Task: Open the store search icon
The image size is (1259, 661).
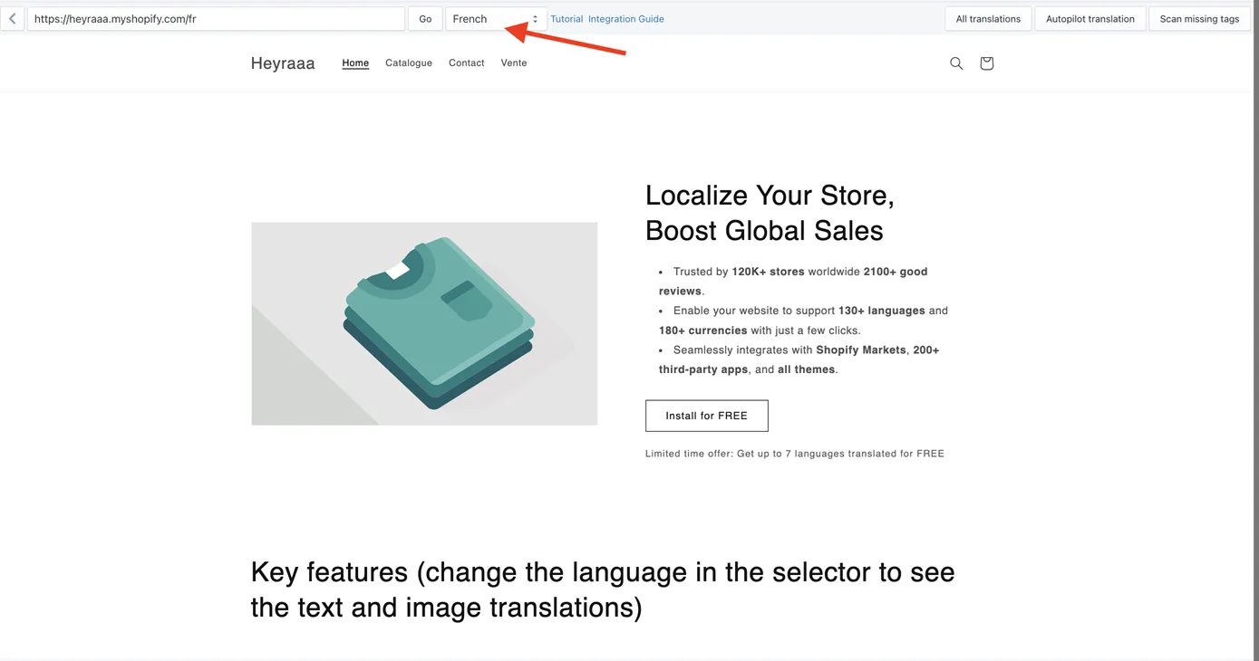Action: tap(956, 63)
